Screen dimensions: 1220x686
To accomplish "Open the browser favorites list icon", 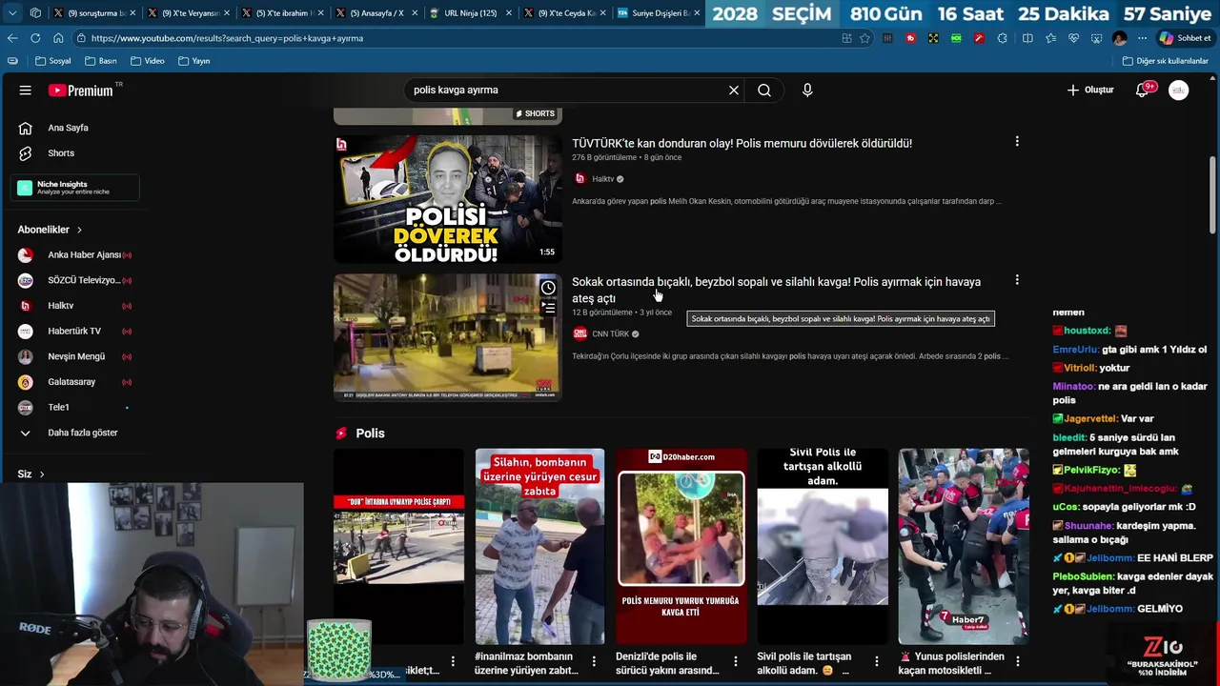I will (1050, 38).
